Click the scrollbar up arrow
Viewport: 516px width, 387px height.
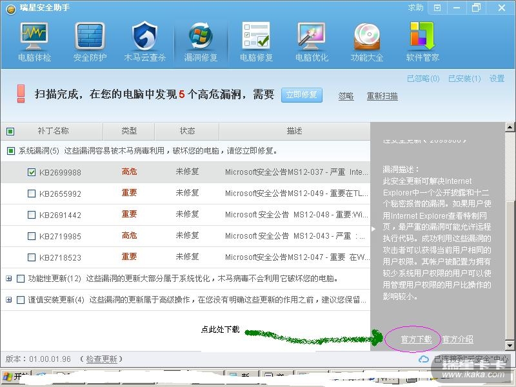click(x=510, y=127)
